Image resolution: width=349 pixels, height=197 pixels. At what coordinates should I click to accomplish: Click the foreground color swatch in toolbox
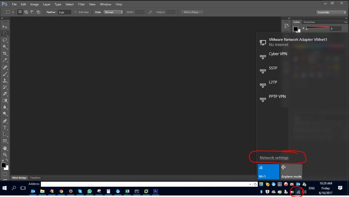3,165
